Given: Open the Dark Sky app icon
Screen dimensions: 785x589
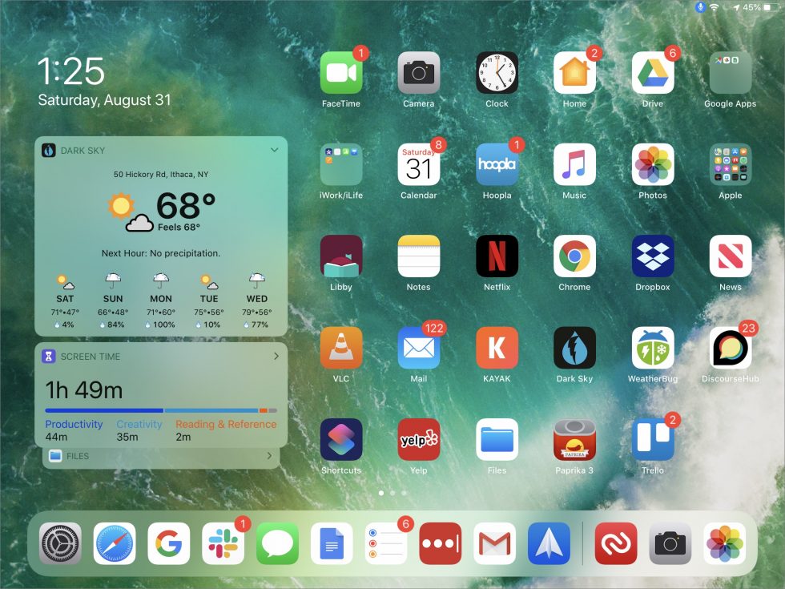Looking at the screenshot, I should (574, 348).
